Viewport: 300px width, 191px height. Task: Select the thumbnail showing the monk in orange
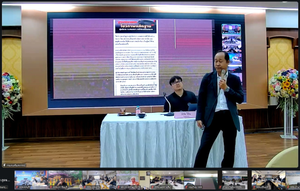(133, 179)
